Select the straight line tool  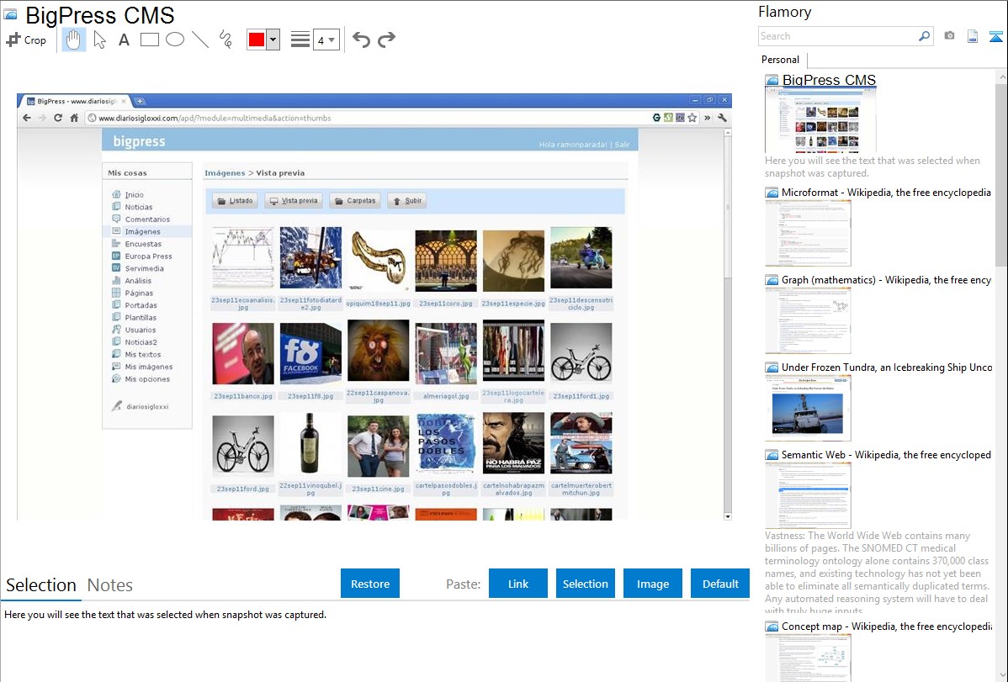pyautogui.click(x=200, y=40)
